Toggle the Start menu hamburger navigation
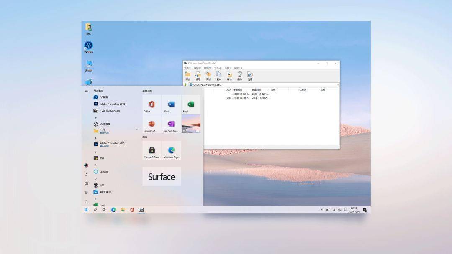Viewport: 452px width, 254px height. 86,91
